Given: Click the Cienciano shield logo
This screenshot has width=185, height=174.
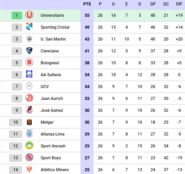Looking at the screenshot, I should (x=29, y=51).
